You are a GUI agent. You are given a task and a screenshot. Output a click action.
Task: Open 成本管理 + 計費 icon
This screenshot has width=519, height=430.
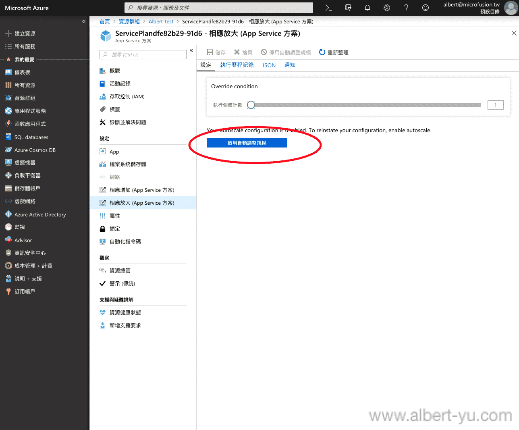pyautogui.click(x=8, y=266)
